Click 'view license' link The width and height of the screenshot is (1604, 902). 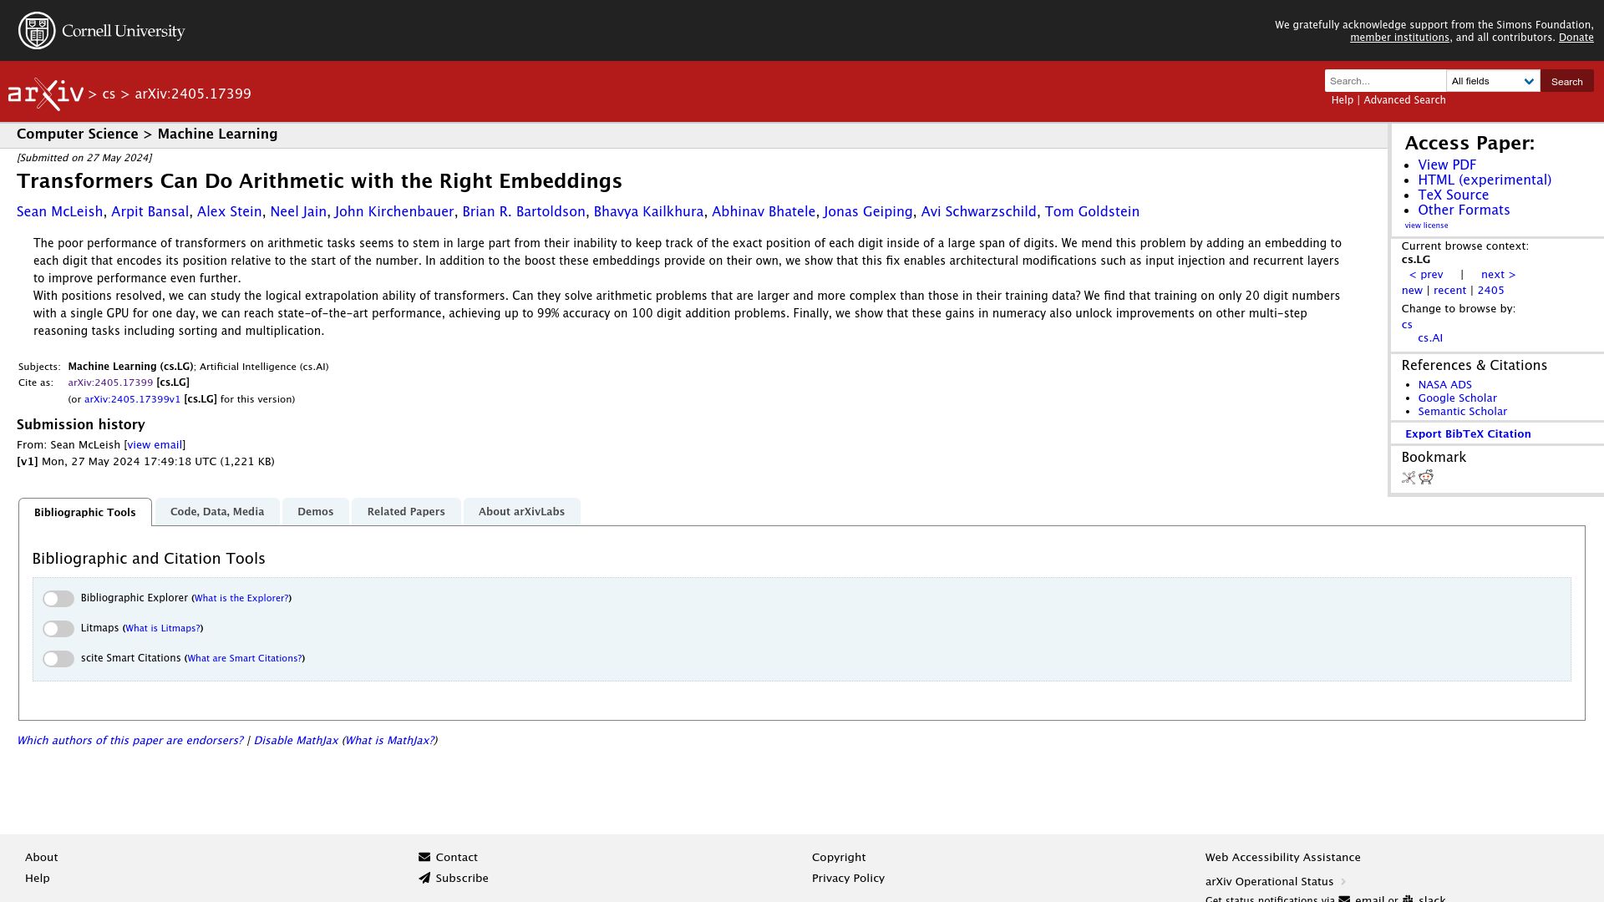[1426, 225]
